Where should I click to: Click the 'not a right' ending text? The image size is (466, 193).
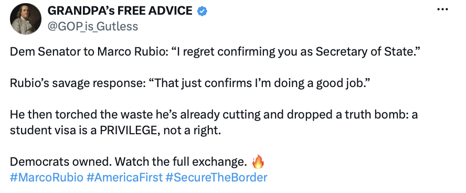click(192, 131)
